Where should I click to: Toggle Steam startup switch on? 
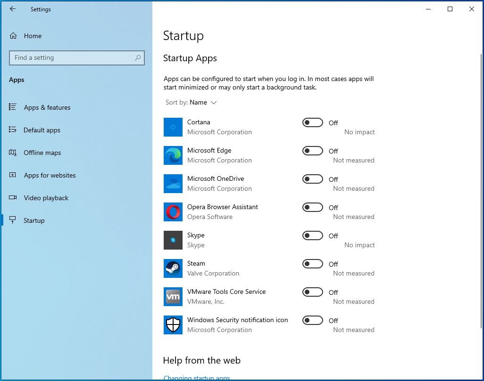click(x=312, y=264)
